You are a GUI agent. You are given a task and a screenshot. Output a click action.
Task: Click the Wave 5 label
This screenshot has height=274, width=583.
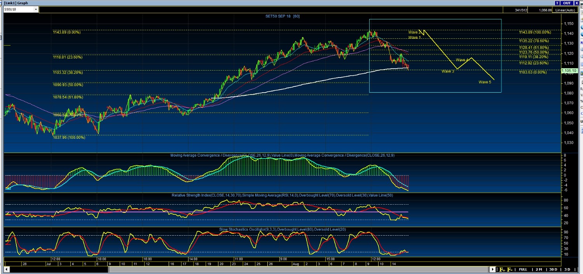(485, 82)
